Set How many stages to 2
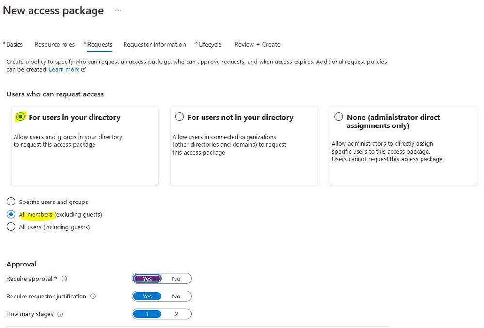 176,314
